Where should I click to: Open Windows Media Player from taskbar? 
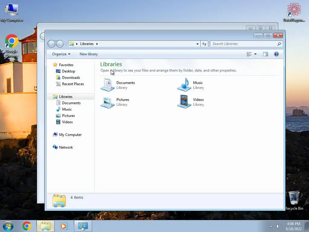click(64, 226)
